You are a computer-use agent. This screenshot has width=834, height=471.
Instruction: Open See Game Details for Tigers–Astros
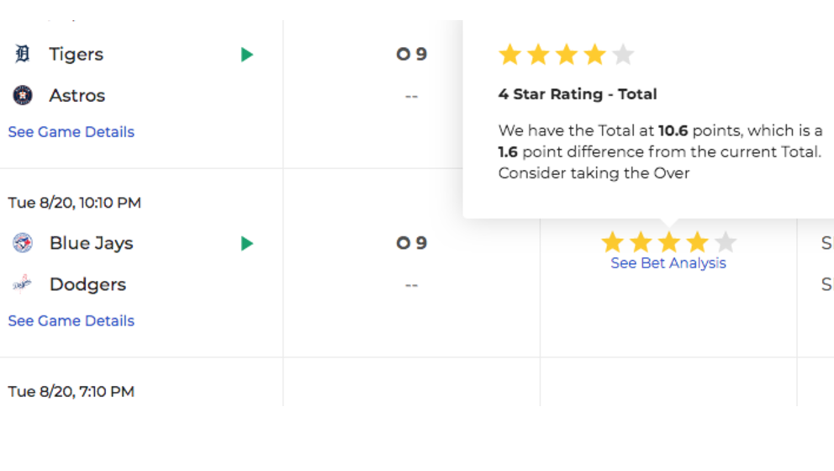pyautogui.click(x=71, y=132)
